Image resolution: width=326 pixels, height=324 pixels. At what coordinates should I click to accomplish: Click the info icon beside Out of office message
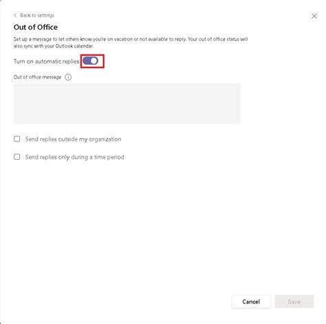tap(68, 77)
